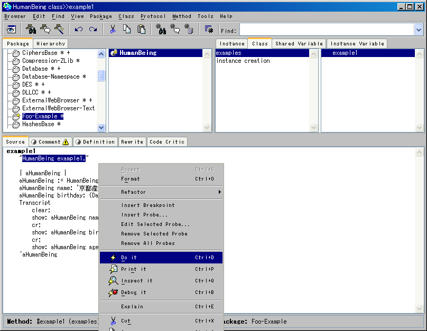Click the Paste clipboard toolbar icon
This screenshot has height=331, width=427.
point(141,29)
